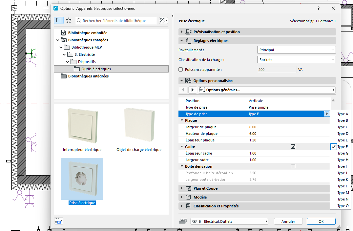Click the Largeur de plaque value 6.00
The width and height of the screenshot is (353, 231).
(253, 127)
